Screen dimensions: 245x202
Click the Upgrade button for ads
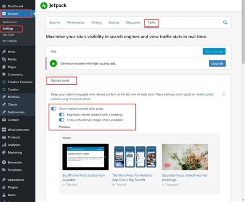217,64
